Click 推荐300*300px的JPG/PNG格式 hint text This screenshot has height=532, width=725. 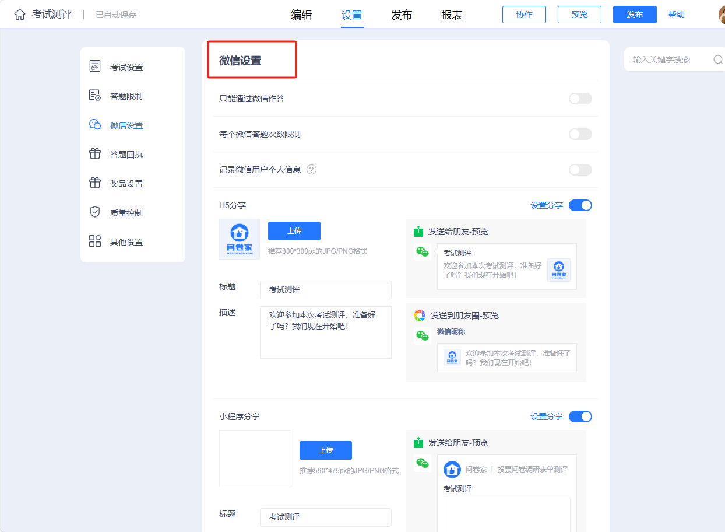(318, 251)
